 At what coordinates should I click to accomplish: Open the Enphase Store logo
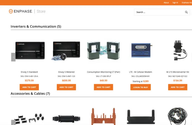click(27, 11)
